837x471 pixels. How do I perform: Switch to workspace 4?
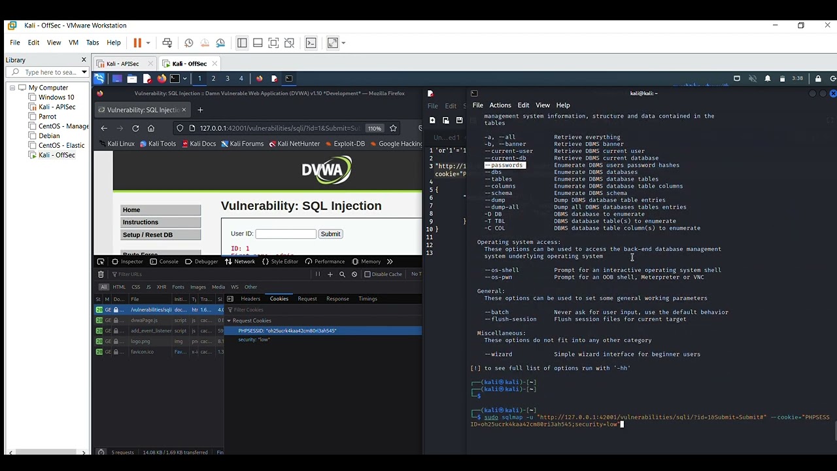coord(241,78)
